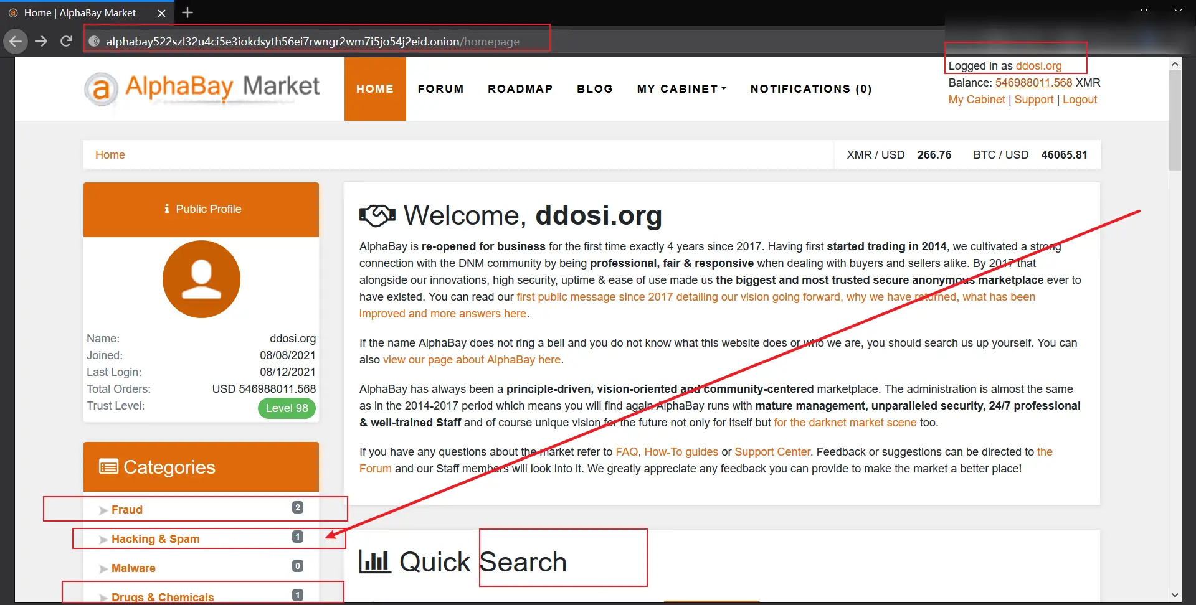Click the orange user avatar image
The height and width of the screenshot is (605, 1196).
point(201,279)
